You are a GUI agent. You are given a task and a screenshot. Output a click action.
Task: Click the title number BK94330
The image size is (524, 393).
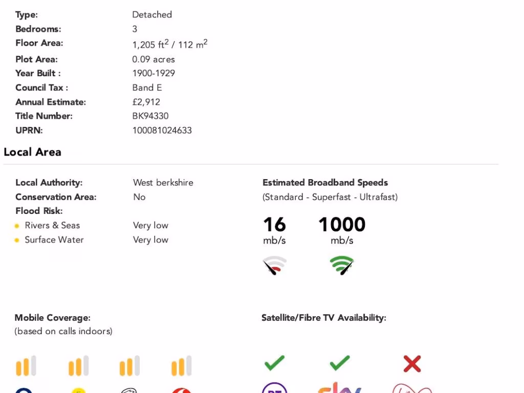[x=150, y=116]
